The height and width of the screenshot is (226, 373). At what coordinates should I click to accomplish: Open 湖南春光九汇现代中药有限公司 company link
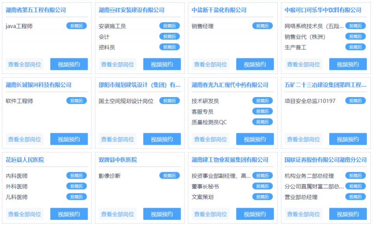230,85
